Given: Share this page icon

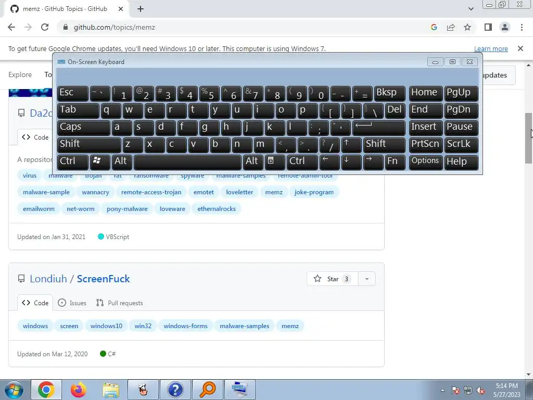Looking at the screenshot, I should [x=451, y=27].
